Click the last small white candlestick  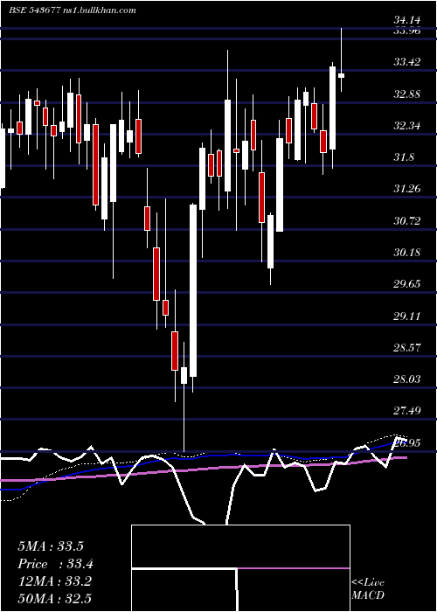[341, 75]
